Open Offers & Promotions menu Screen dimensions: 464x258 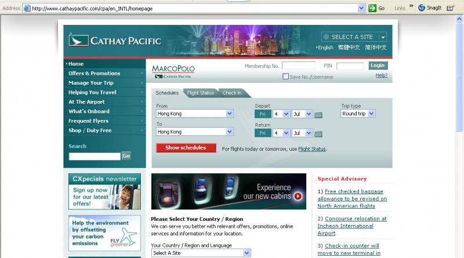[104, 74]
